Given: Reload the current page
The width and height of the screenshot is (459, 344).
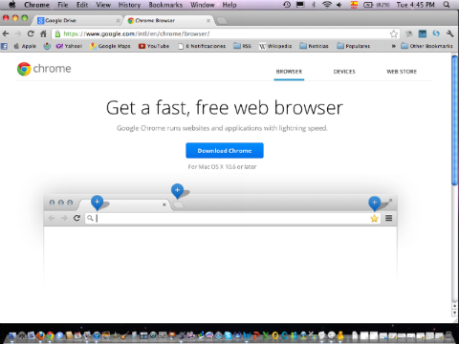Looking at the screenshot, I should click(31, 33).
